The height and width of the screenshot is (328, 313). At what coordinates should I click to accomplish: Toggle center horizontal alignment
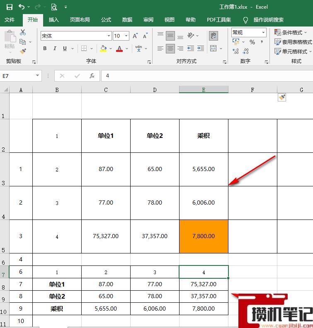point(170,48)
